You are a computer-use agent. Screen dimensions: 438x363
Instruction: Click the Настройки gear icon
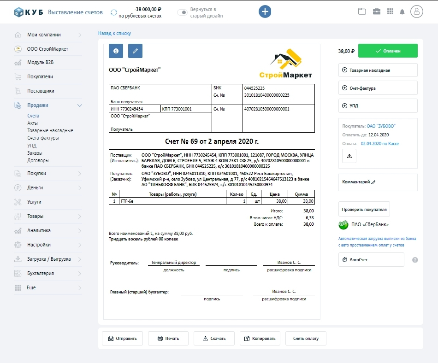tap(18, 245)
